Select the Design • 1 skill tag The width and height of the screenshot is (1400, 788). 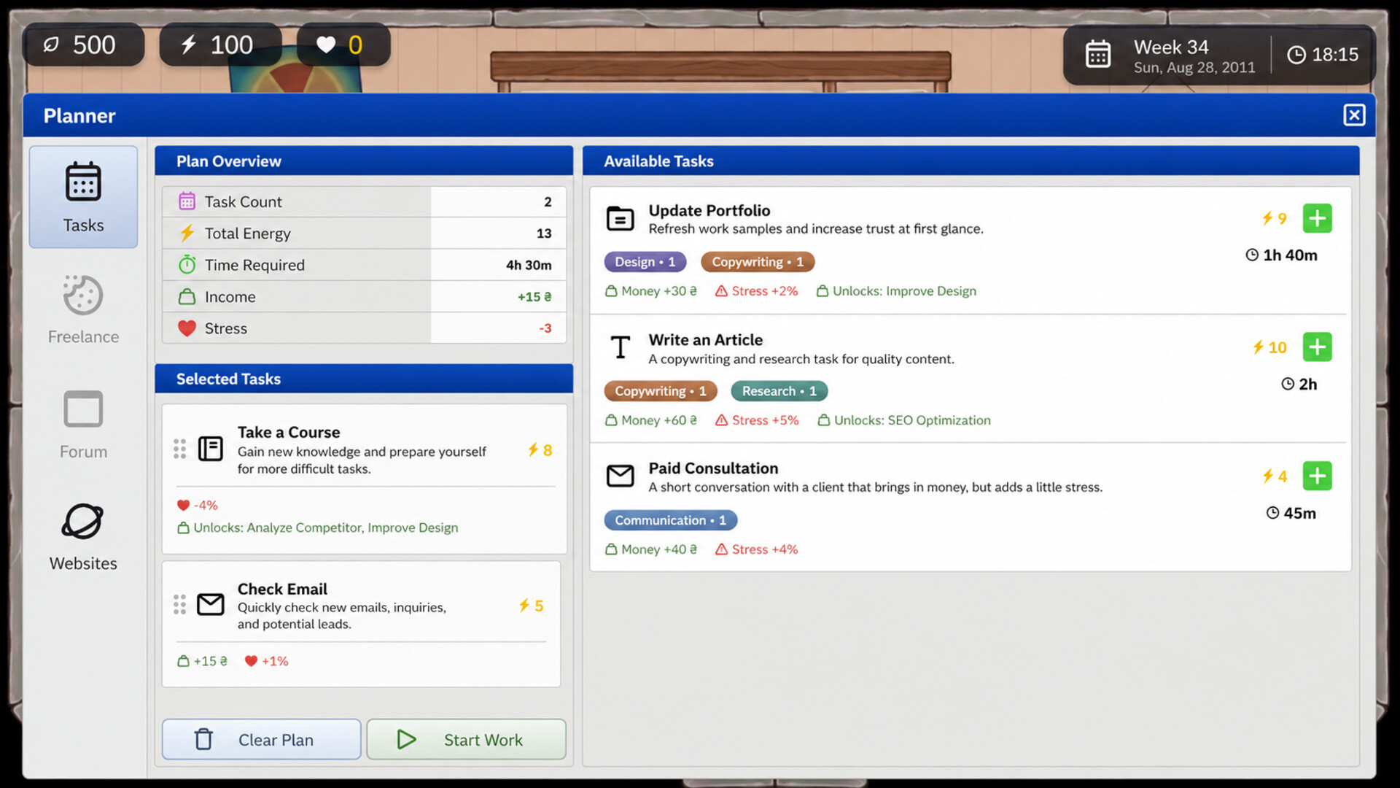coord(645,262)
